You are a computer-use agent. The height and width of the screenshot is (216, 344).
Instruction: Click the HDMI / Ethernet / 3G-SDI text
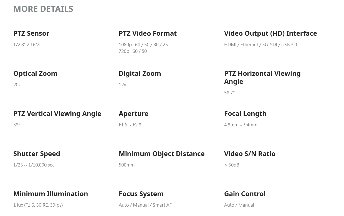pyautogui.click(x=251, y=45)
